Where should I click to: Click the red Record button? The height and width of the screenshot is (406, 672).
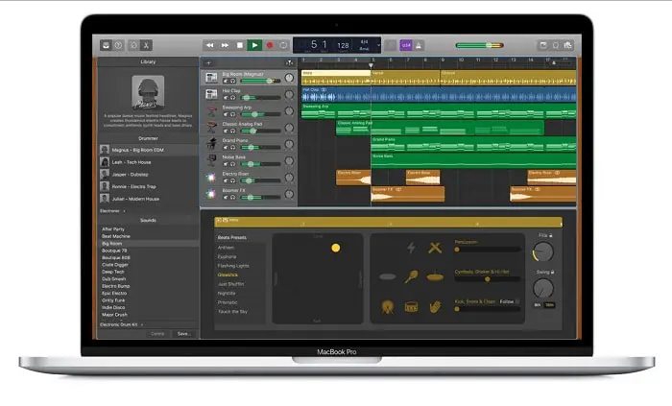(270, 45)
